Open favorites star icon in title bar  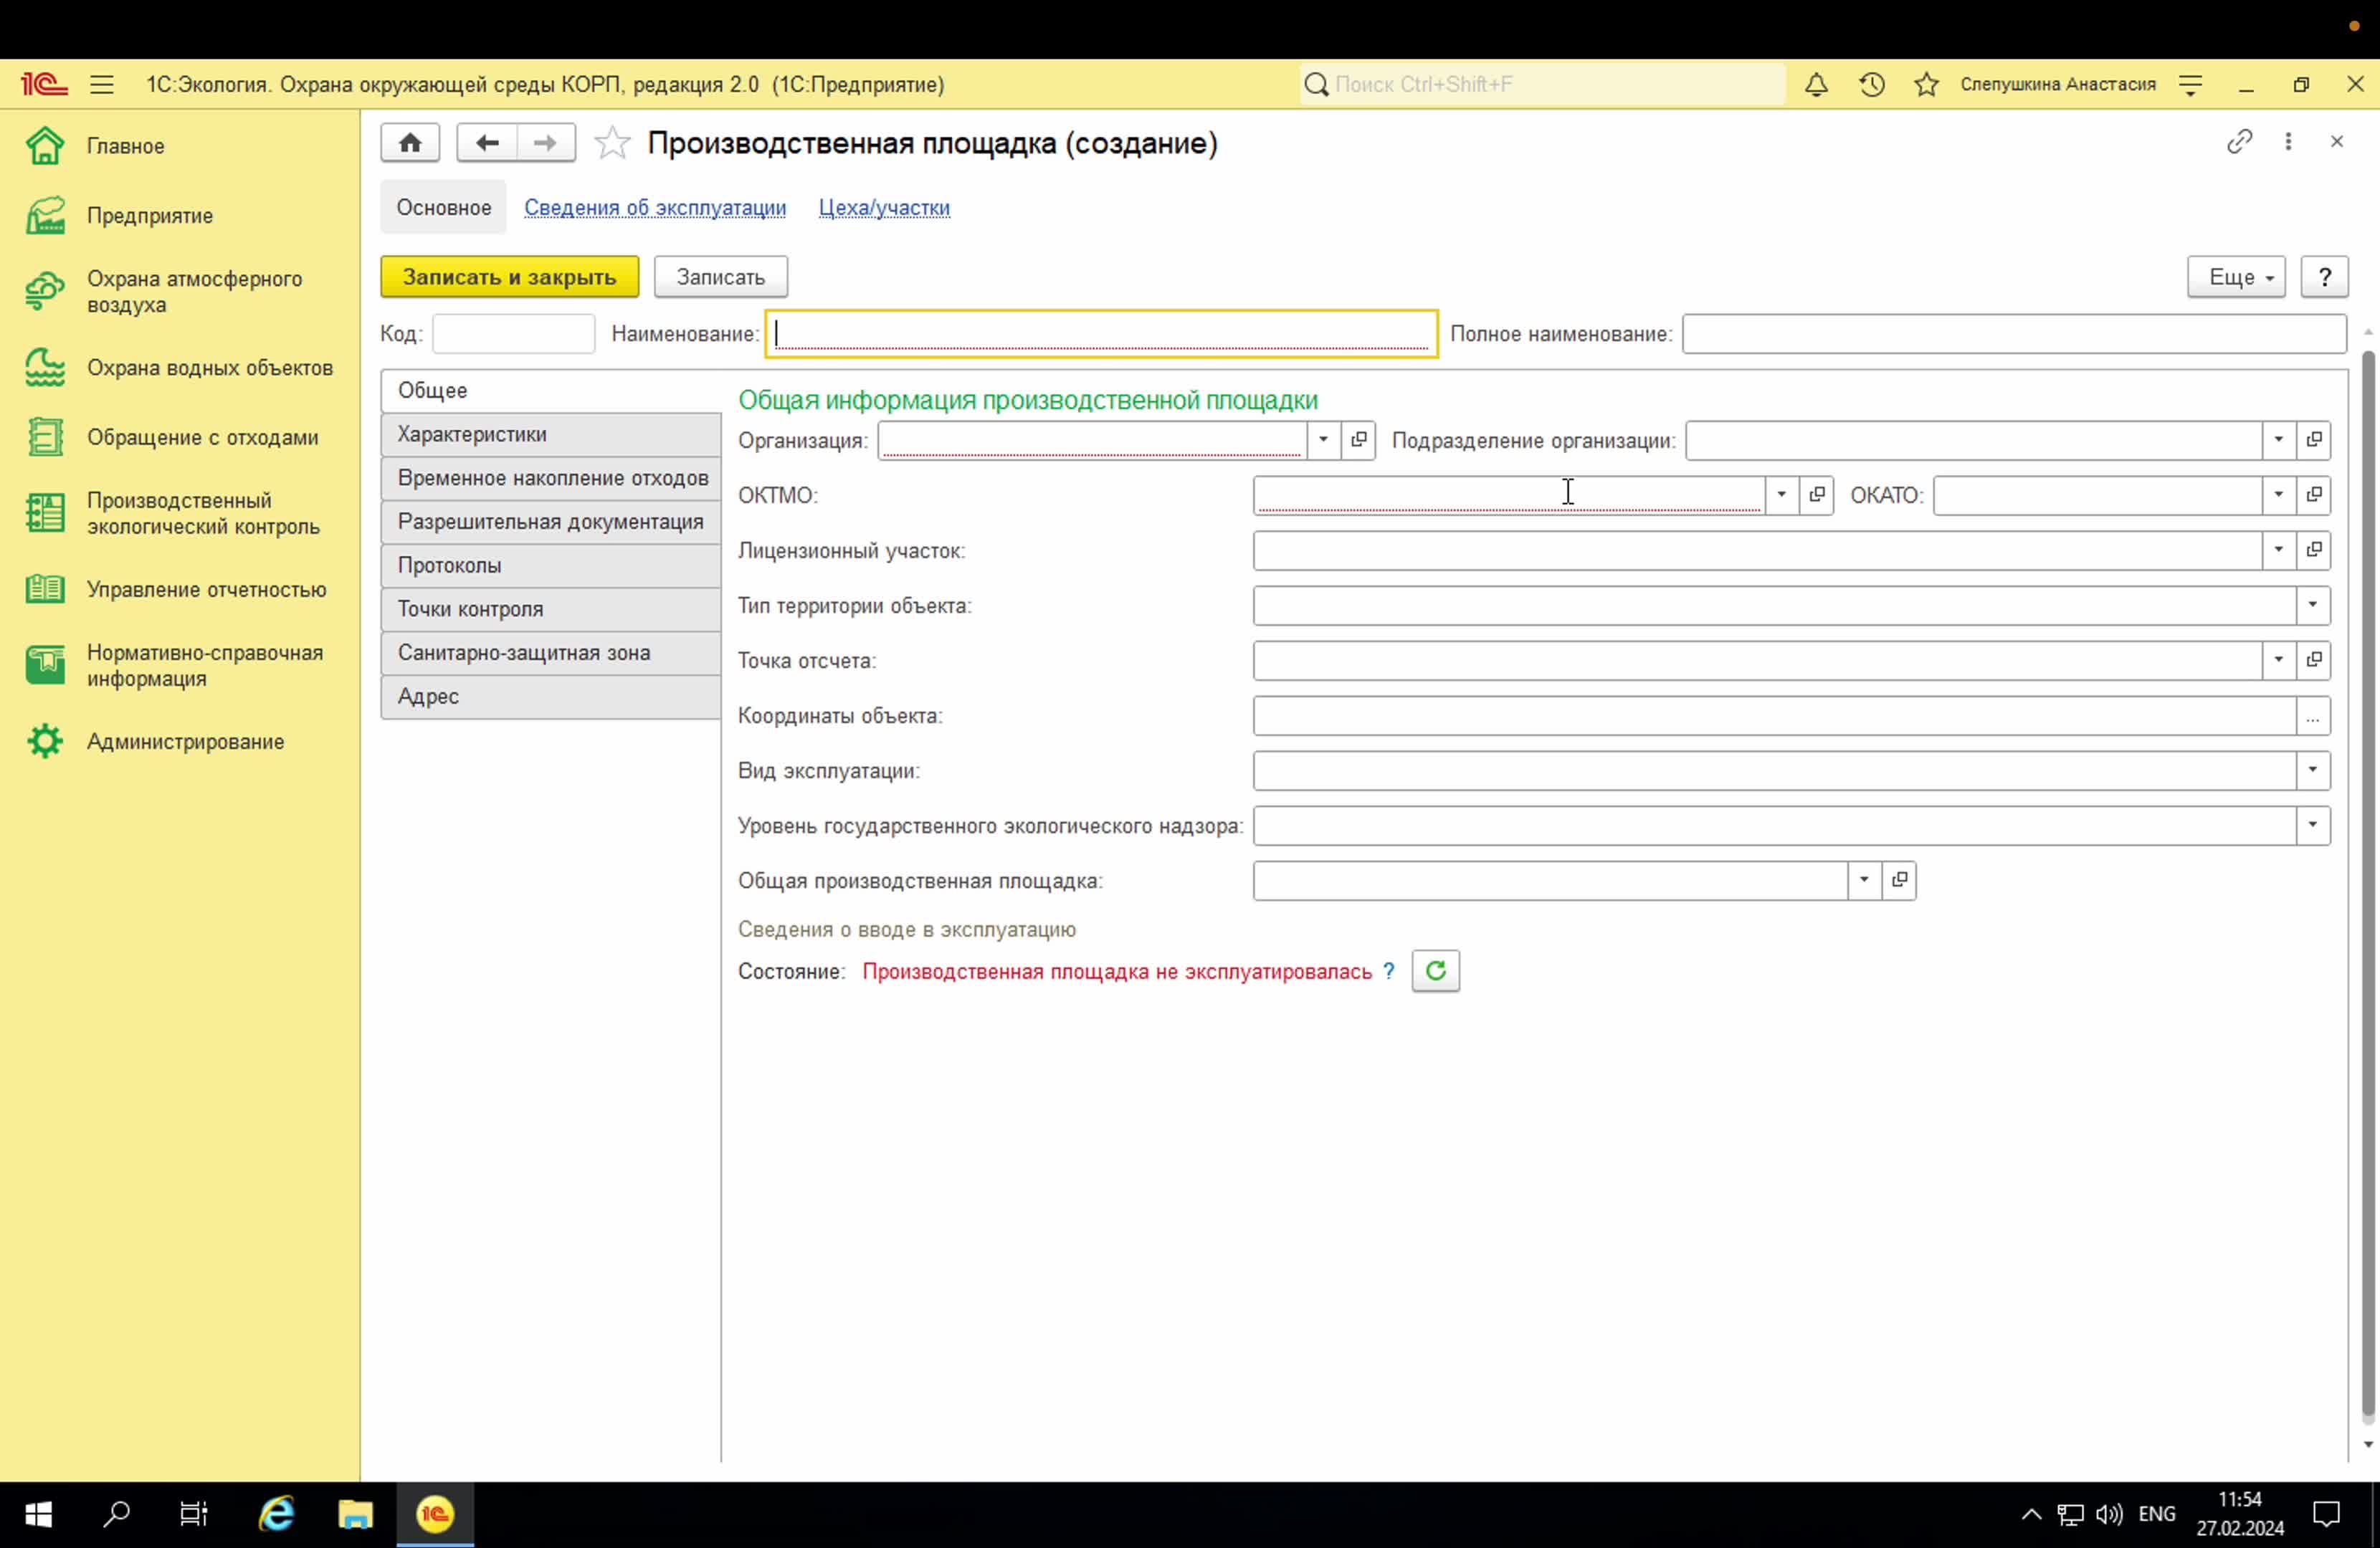(x=1926, y=85)
